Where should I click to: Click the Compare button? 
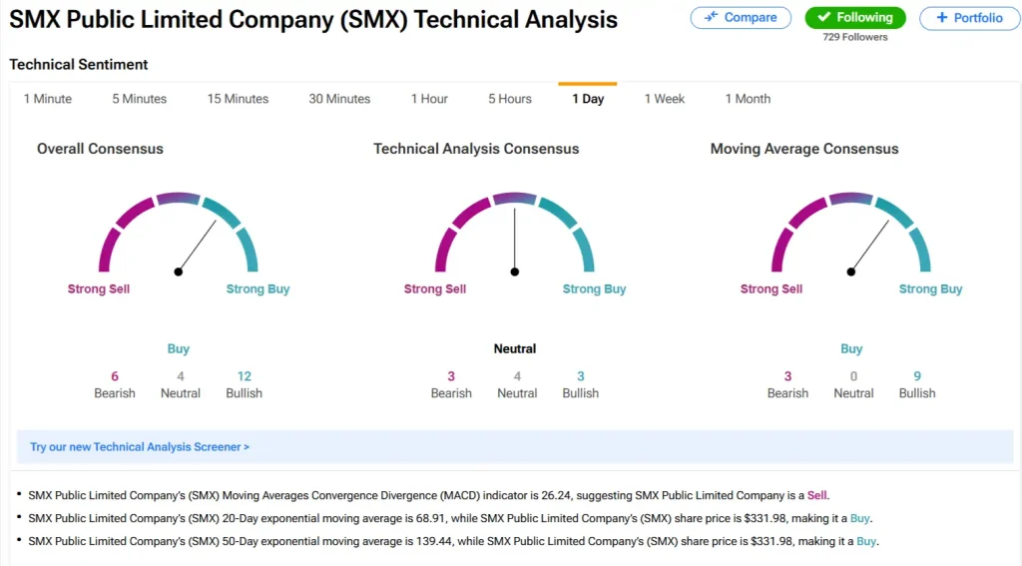coord(741,18)
